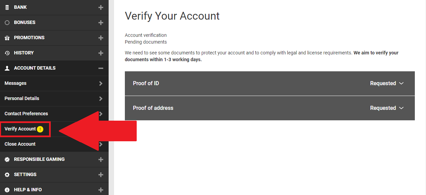Click the Bank coins icon
Image resolution: width=426 pixels, height=195 pixels.
coord(7,7)
